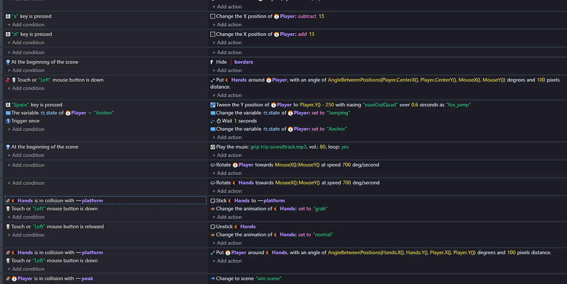567x284 pixels.
Task: Click the tween icon of the Tween the Y position action
Action: (x=213, y=105)
